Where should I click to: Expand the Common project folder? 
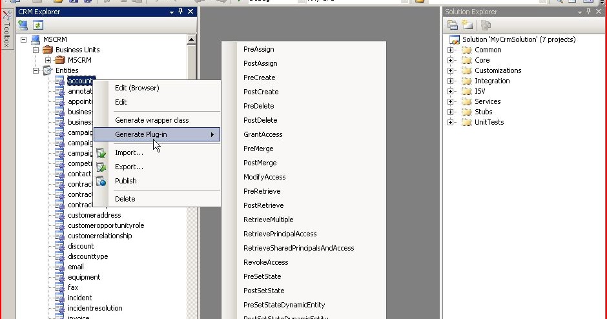(x=450, y=50)
